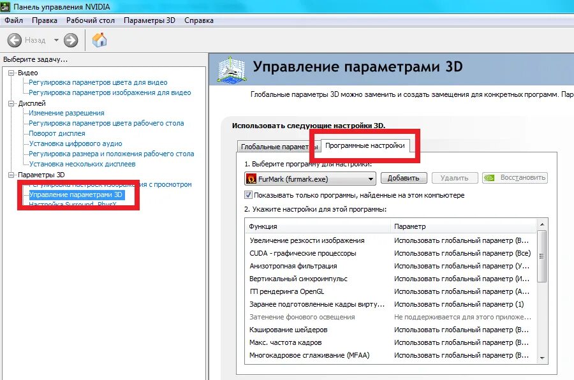574x380 pixels.
Task: Collapse the Видео tree node
Action: pos(11,73)
